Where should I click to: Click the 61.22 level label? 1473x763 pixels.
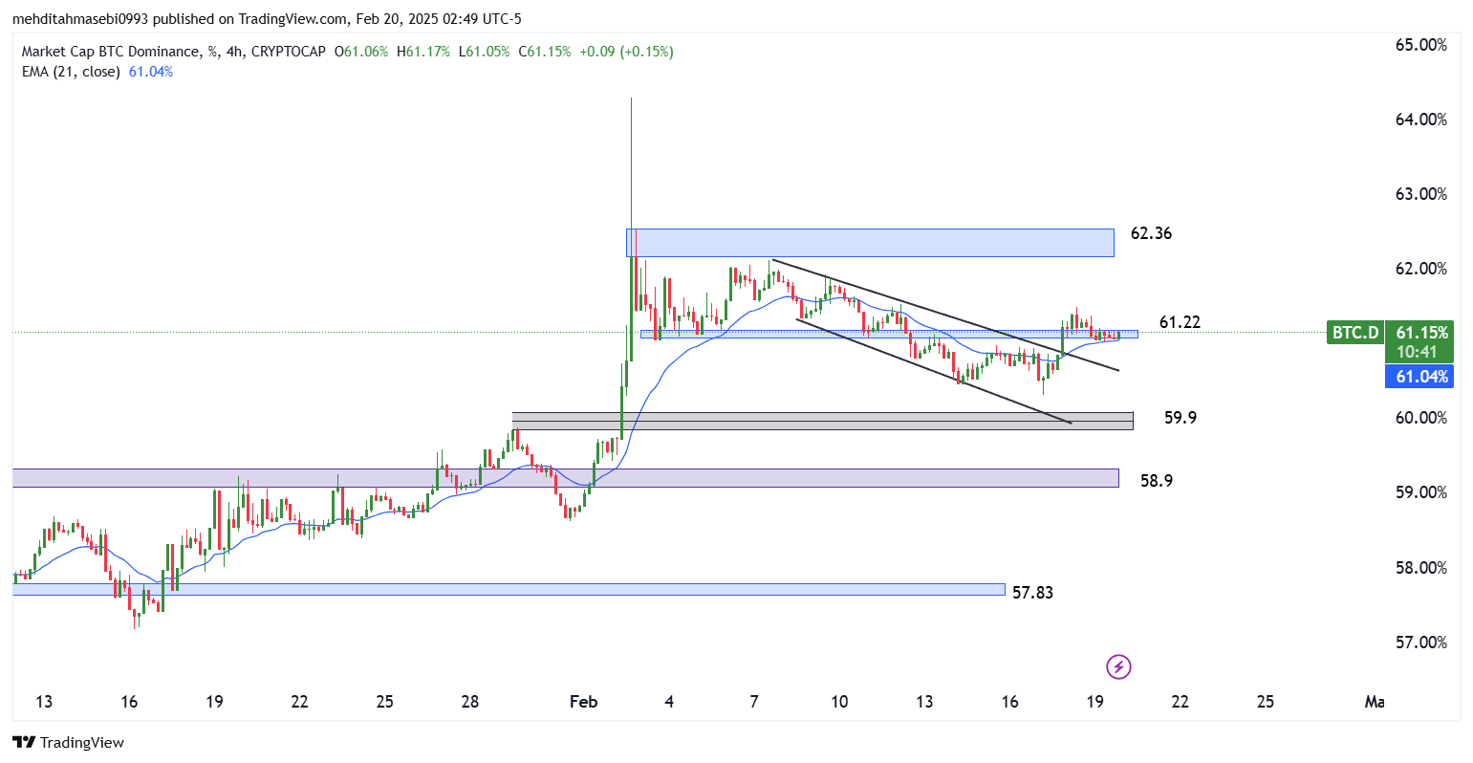click(x=1180, y=323)
